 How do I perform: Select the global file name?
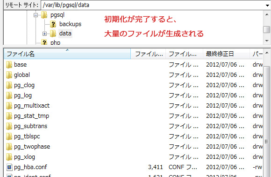[22, 75]
